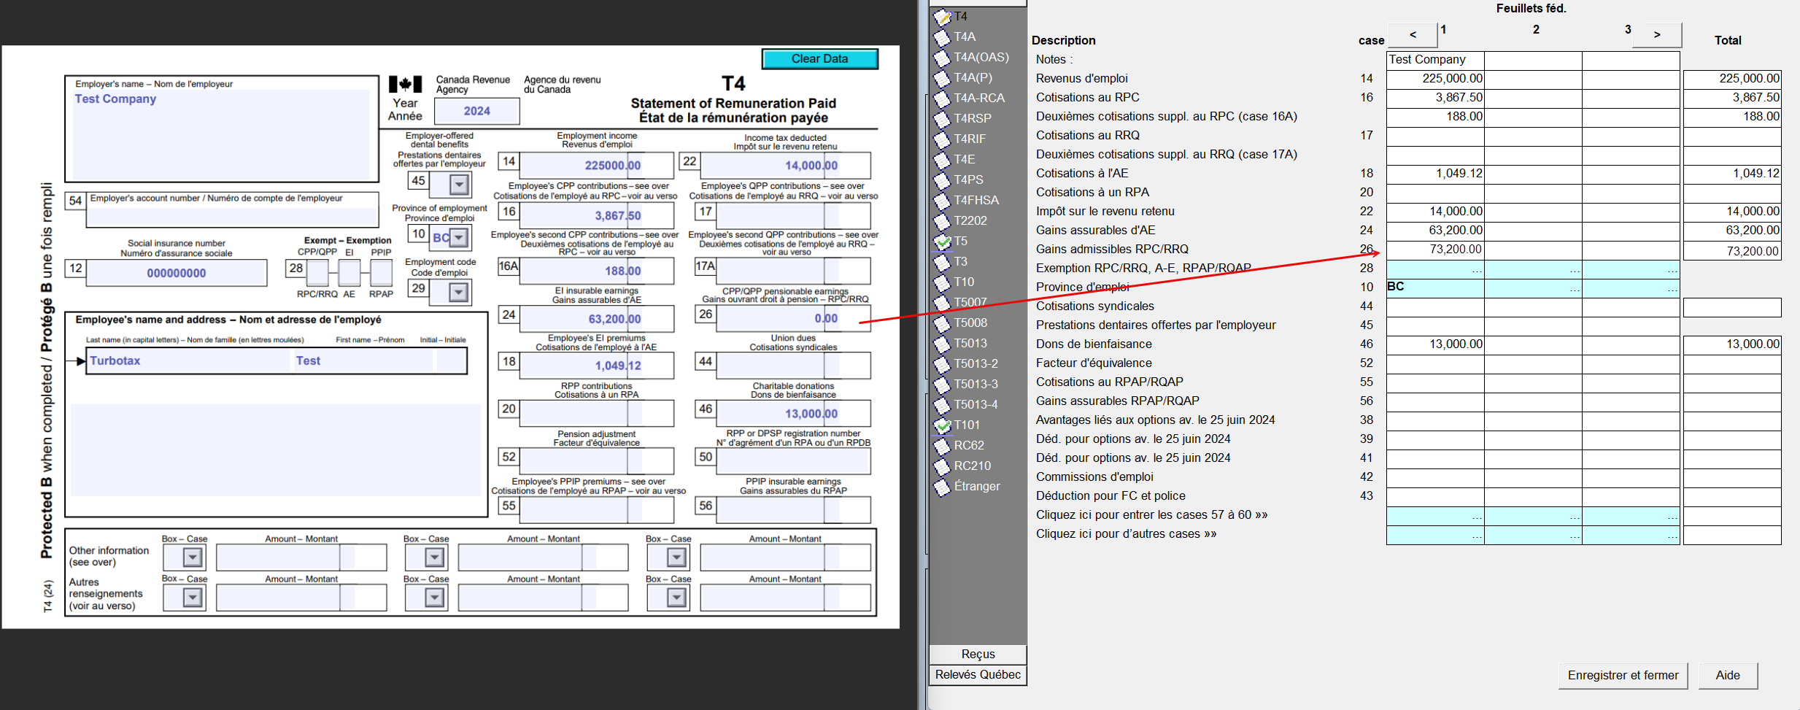Open the box 10 province dropdown
The width and height of the screenshot is (1800, 710).
coord(459,238)
